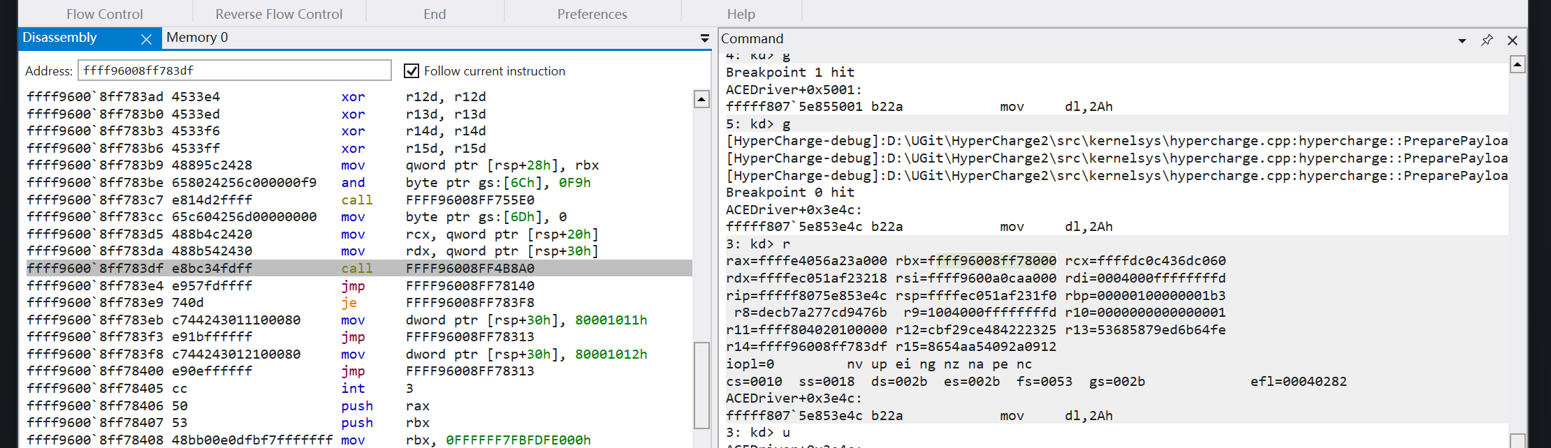Open the Command window options dropdown
This screenshot has width=1551, height=448.
pyautogui.click(x=1462, y=40)
